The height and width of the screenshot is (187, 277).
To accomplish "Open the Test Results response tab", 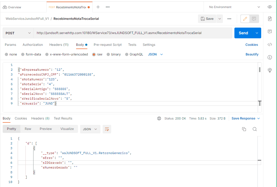I will pyautogui.click(x=63, y=118).
